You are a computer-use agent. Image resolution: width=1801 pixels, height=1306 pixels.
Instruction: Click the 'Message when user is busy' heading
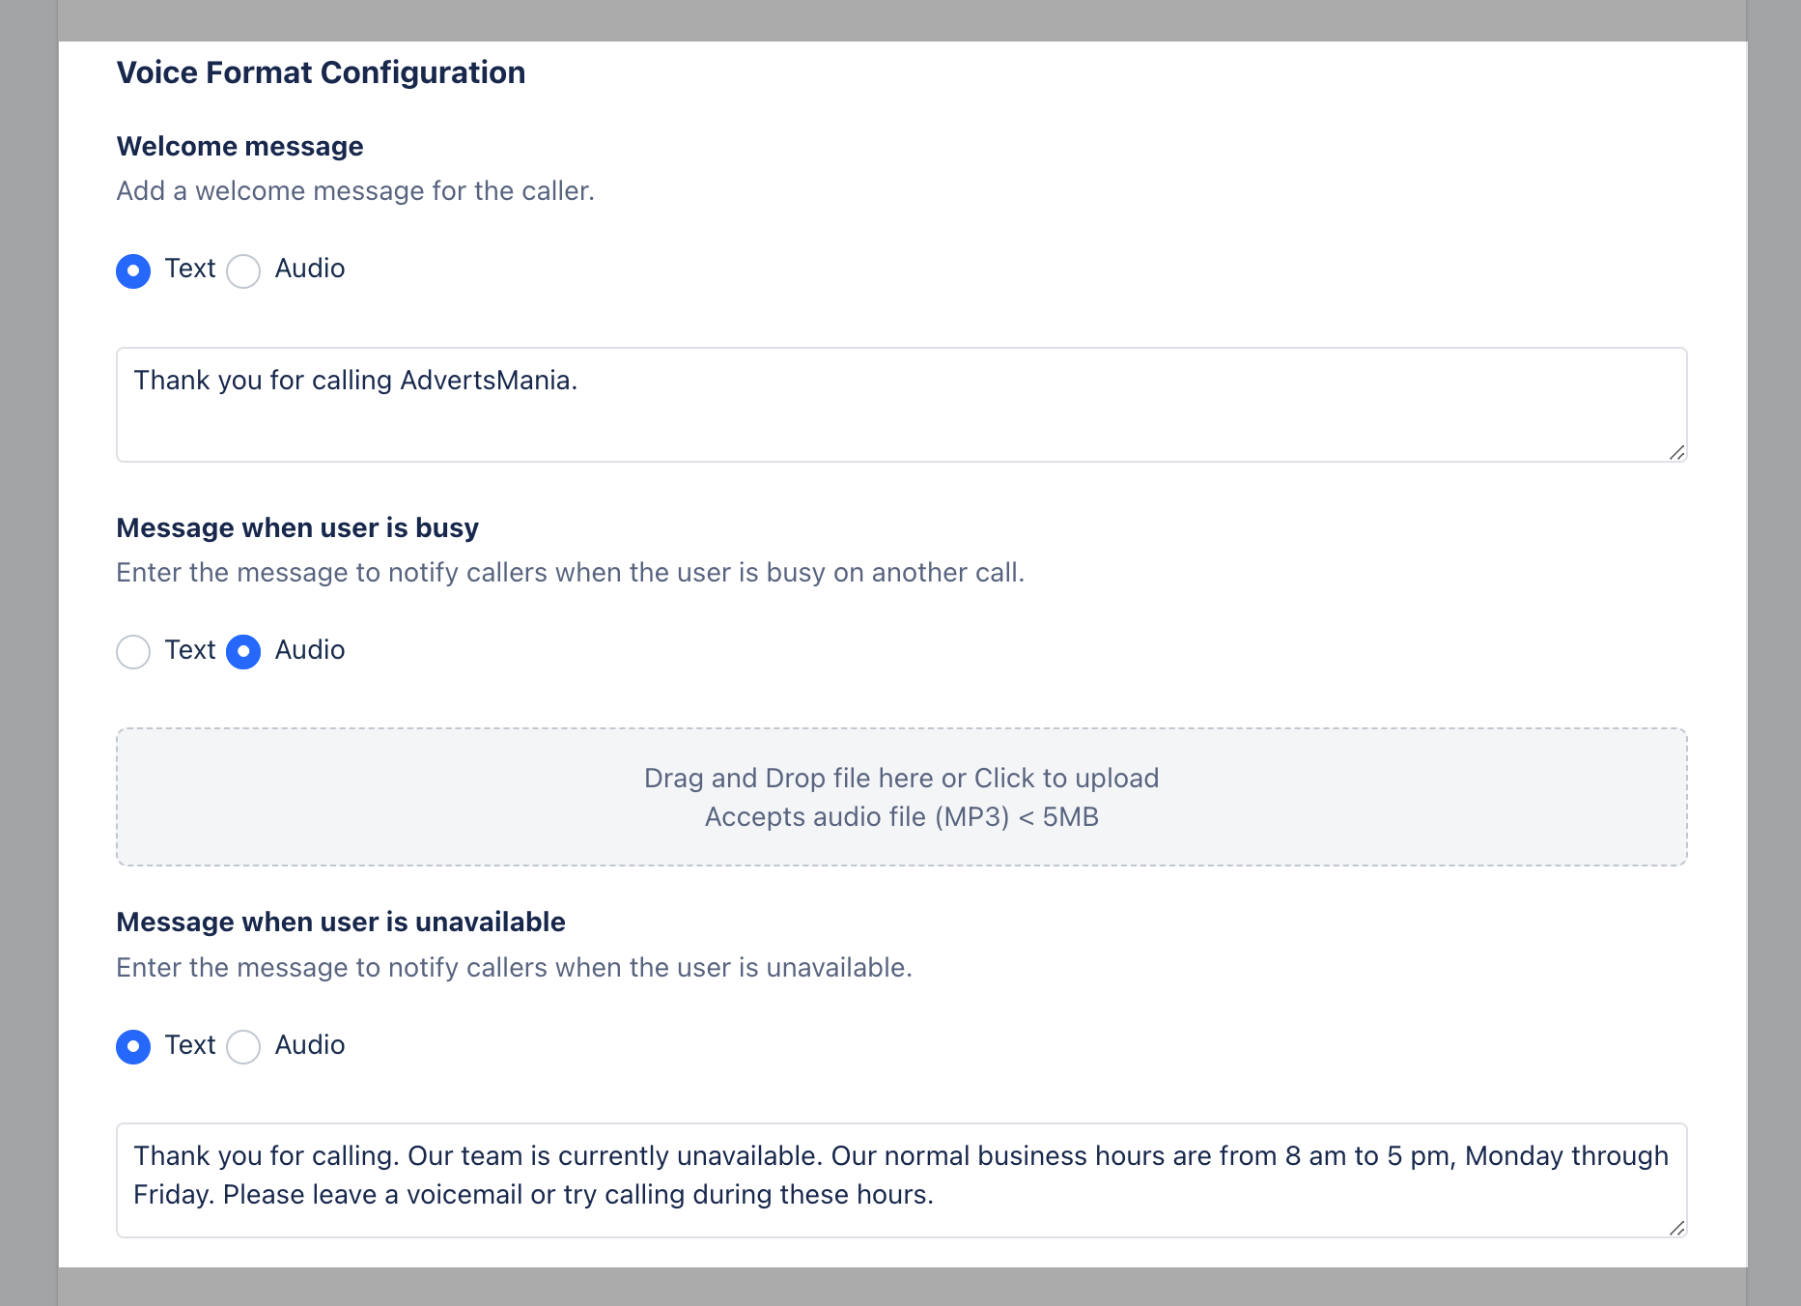(296, 527)
